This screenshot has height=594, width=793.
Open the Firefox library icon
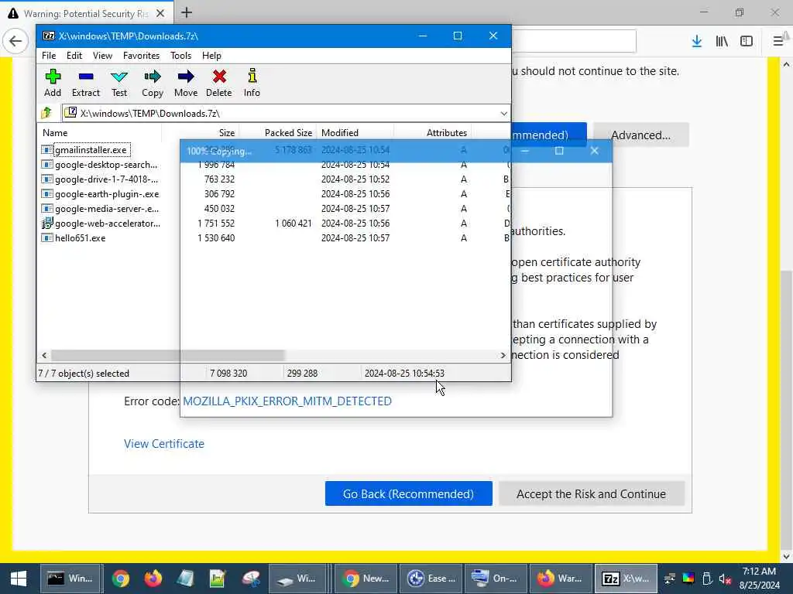coord(722,42)
